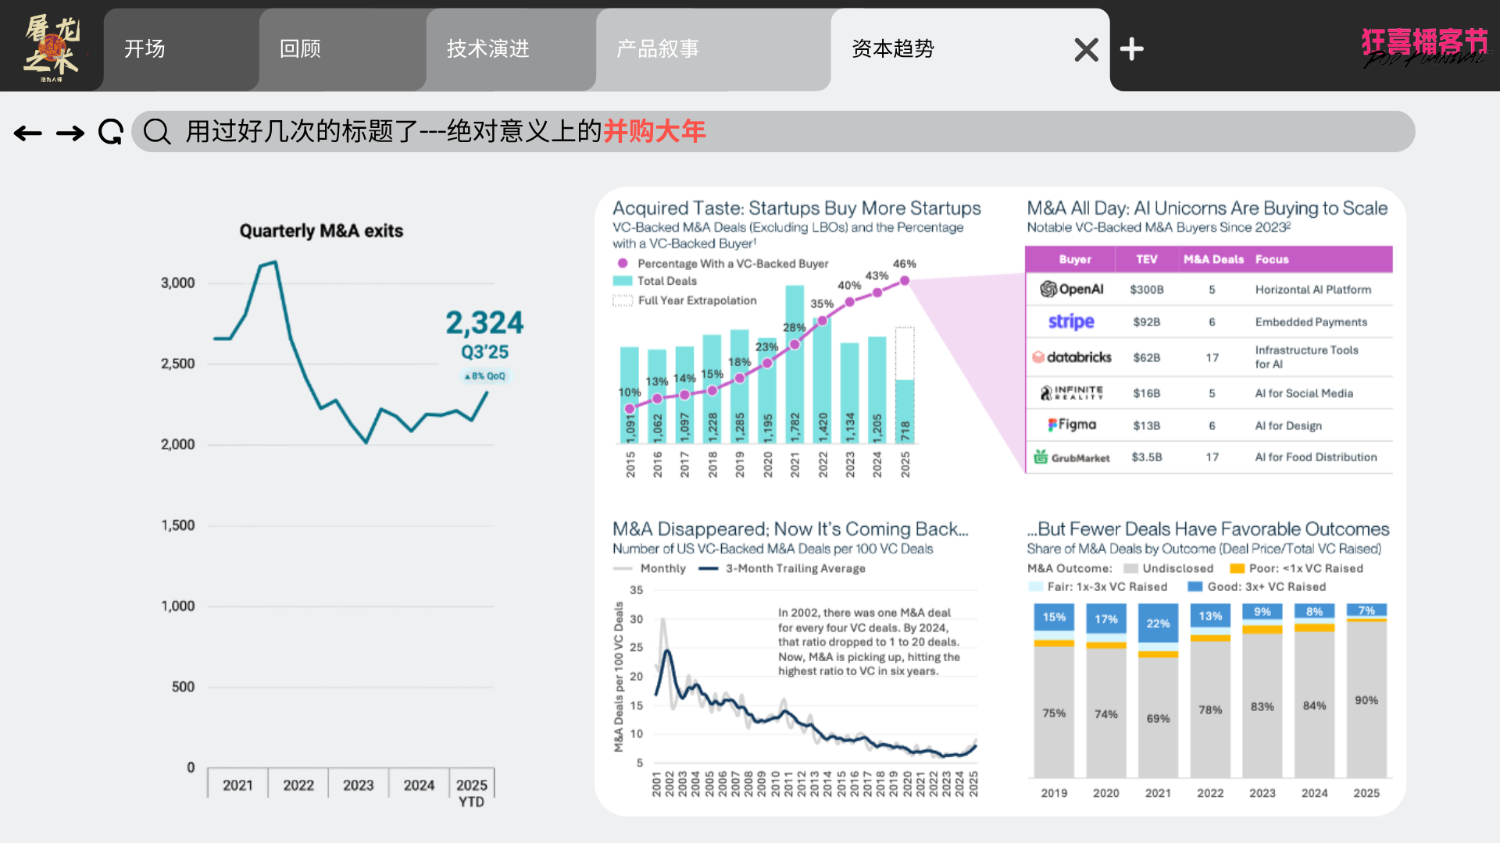1500x843 pixels.
Task: Click the address bar title text
Action: [445, 131]
